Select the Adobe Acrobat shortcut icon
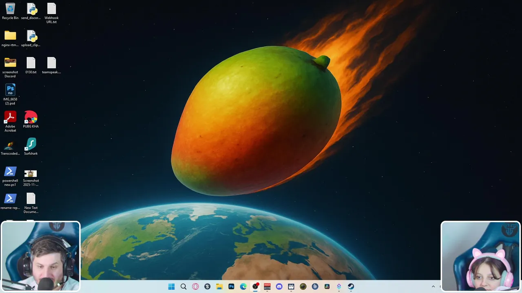 [x=10, y=122]
